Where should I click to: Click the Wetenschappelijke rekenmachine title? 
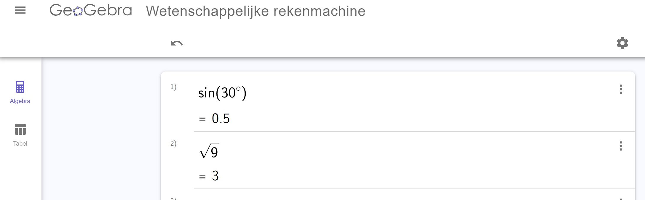pyautogui.click(x=256, y=11)
